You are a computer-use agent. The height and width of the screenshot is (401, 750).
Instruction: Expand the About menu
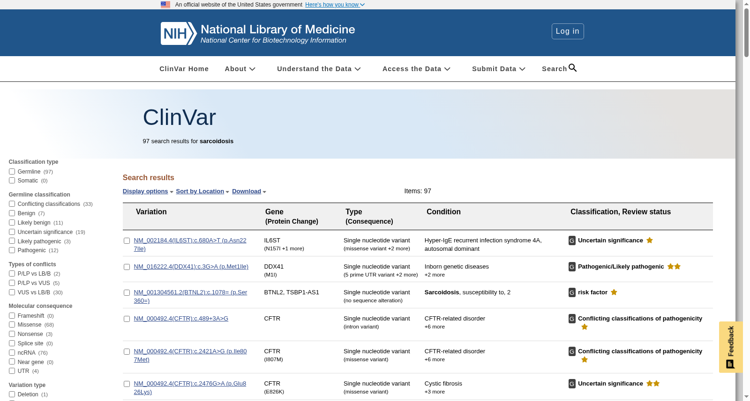click(240, 69)
